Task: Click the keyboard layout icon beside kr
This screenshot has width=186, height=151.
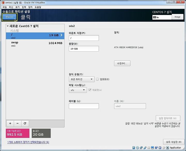Action: point(154,17)
